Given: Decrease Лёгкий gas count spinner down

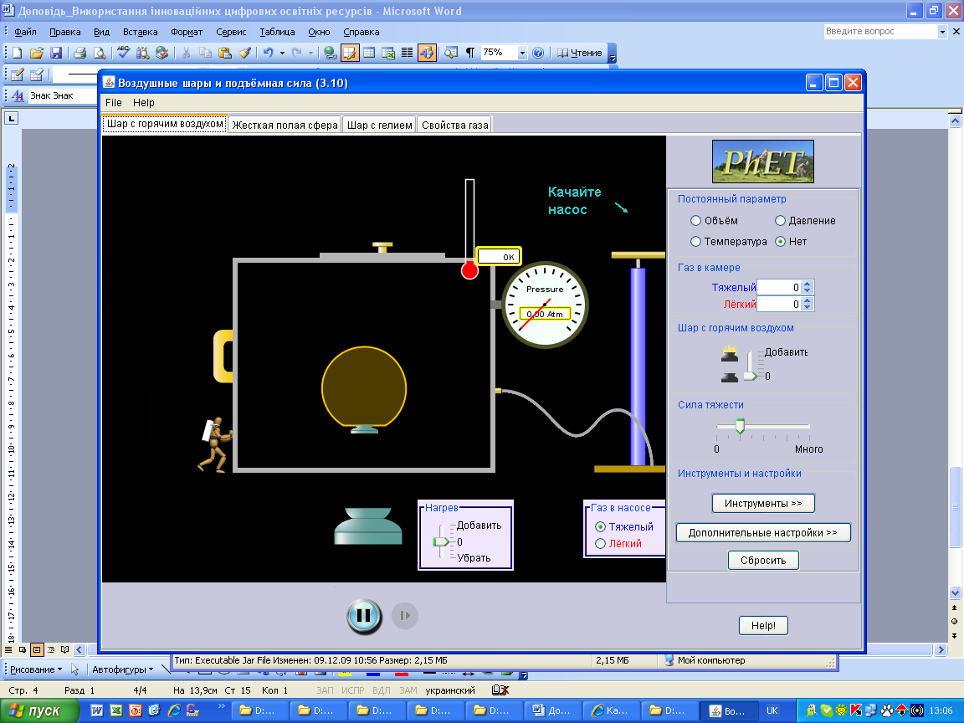Looking at the screenshot, I should point(808,307).
